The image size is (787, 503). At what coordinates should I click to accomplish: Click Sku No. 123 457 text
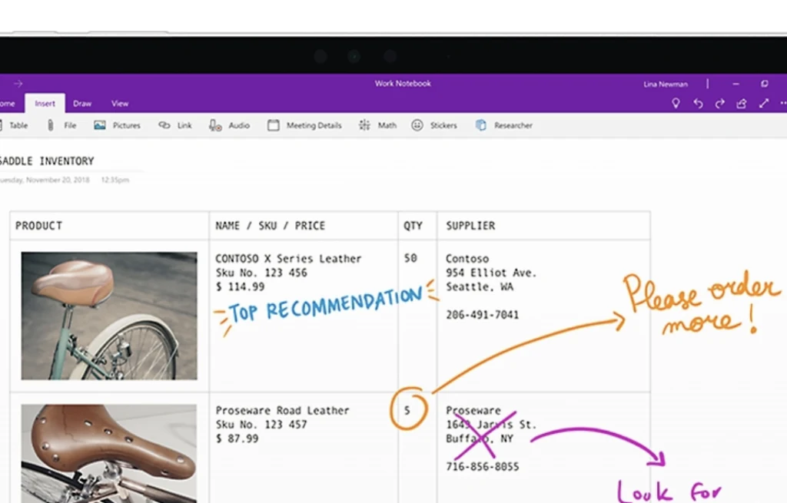(261, 425)
